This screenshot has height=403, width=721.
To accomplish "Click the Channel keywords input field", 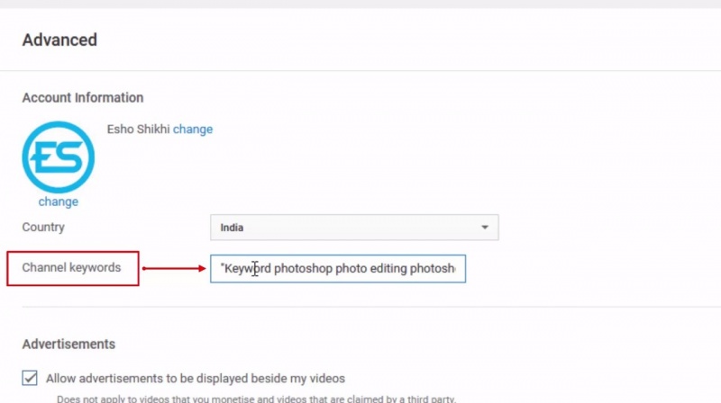I will pyautogui.click(x=338, y=268).
